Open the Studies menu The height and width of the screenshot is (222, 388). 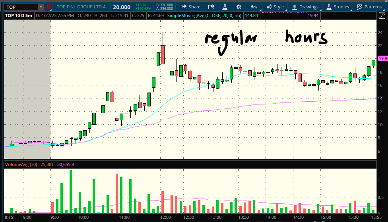(x=338, y=7)
